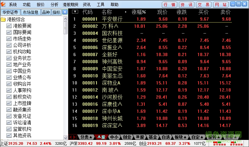Click the sidebar scroll up arrow
The width and height of the screenshot is (249, 147).
66,19
